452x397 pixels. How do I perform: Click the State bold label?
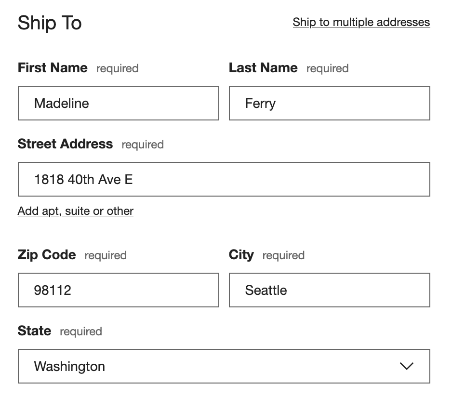coord(34,331)
